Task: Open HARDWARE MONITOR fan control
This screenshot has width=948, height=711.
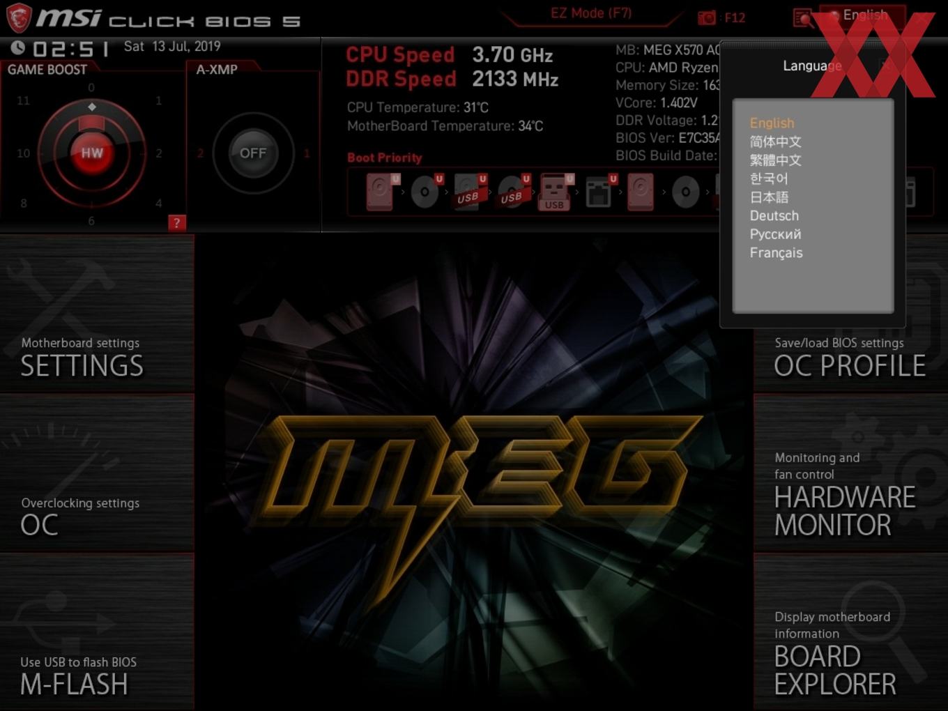Action: [x=850, y=473]
